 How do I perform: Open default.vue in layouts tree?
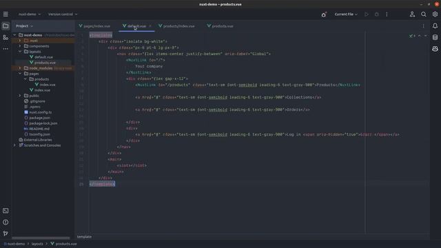point(43,57)
